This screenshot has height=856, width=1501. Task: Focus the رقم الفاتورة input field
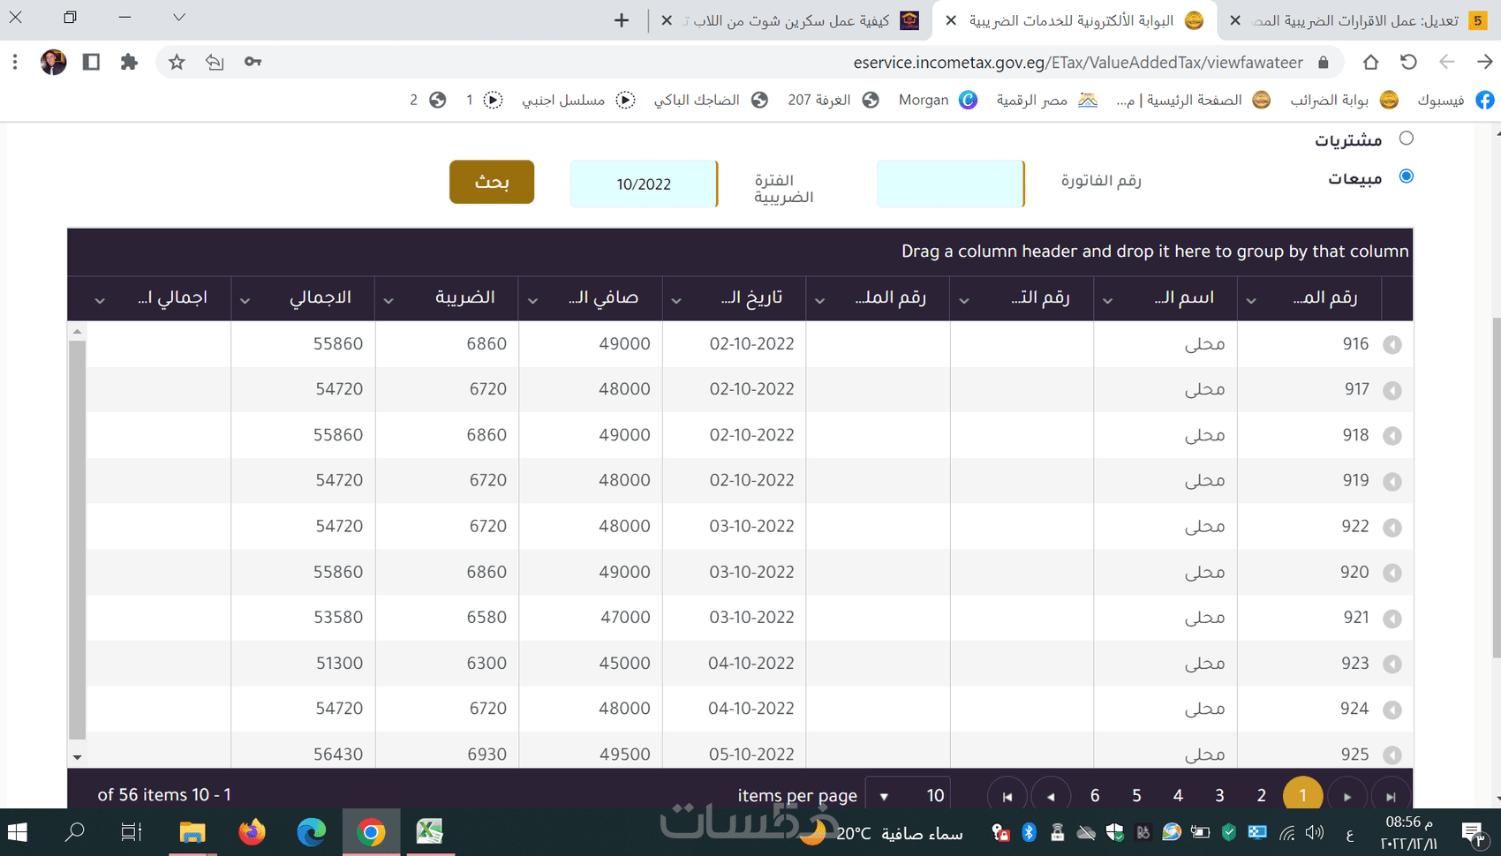pyautogui.click(x=950, y=184)
